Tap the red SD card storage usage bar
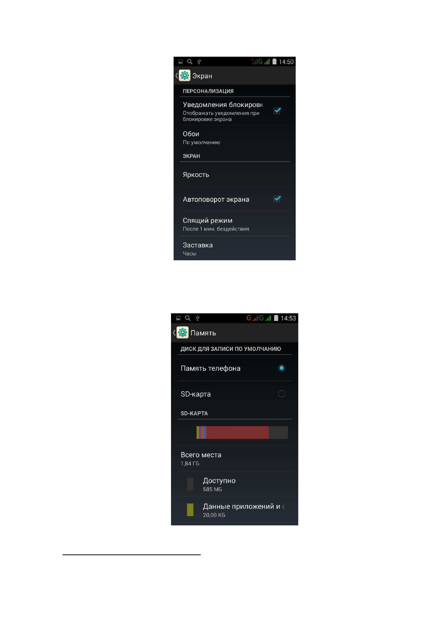The width and height of the screenshot is (438, 620). [238, 433]
